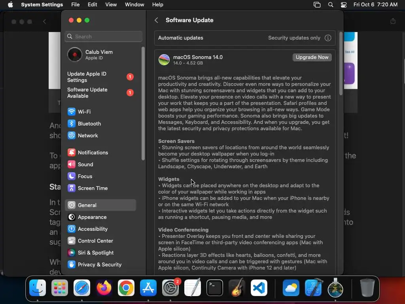The image size is (405, 304).
Task: Open Finder from the Dock
Action: [38, 288]
